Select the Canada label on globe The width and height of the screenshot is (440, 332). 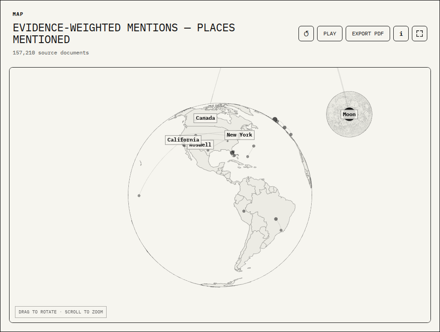[x=205, y=118]
